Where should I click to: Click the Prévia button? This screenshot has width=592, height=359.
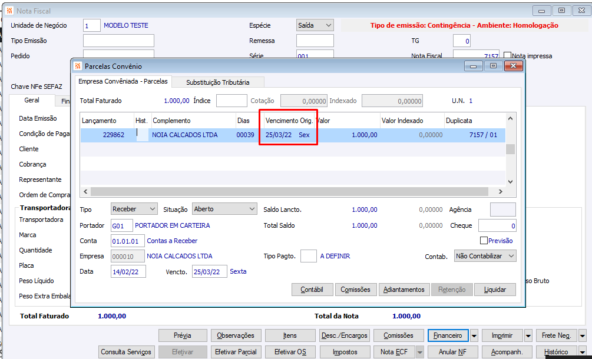(183, 335)
